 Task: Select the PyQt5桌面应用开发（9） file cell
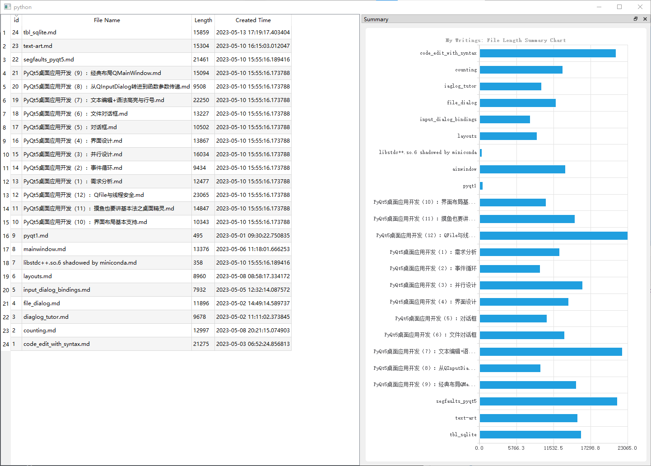tap(107, 73)
